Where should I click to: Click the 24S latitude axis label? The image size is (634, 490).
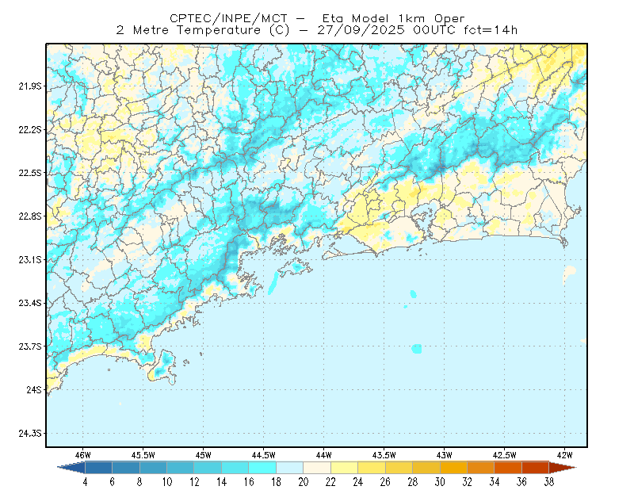pos(34,389)
